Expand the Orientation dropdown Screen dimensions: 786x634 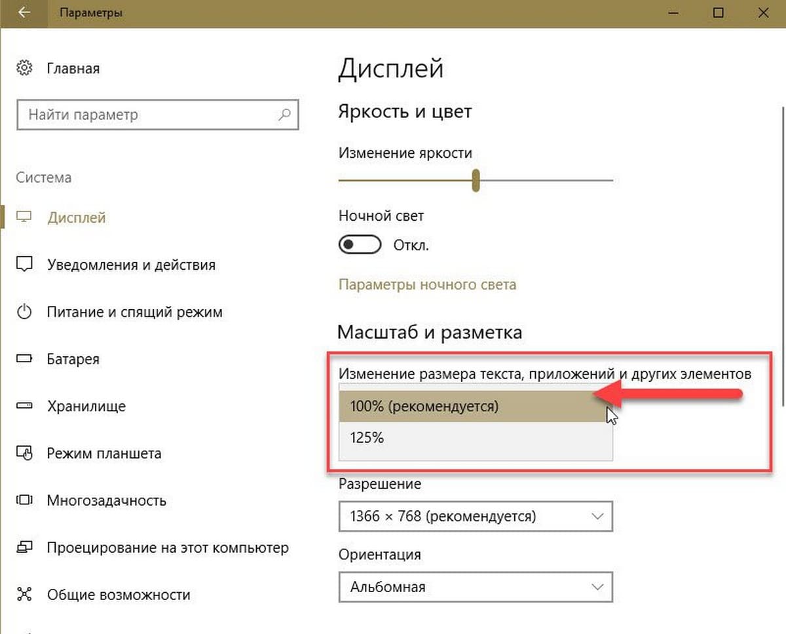[x=476, y=587]
